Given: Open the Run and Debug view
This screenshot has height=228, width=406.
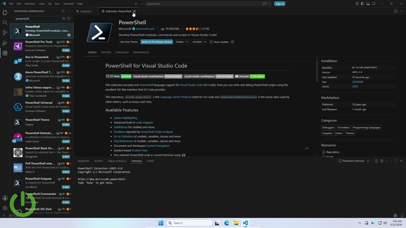Looking at the screenshot, I should point(5,43).
